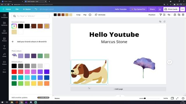Screen dimensions: 186x104
Task: Select the Hello Youtube heading text
Action: (x=114, y=34)
